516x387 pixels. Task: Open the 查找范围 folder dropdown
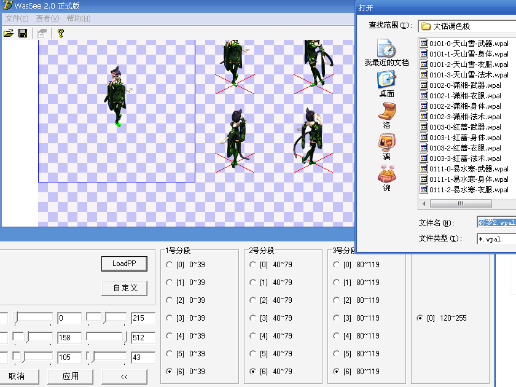[x=467, y=26]
